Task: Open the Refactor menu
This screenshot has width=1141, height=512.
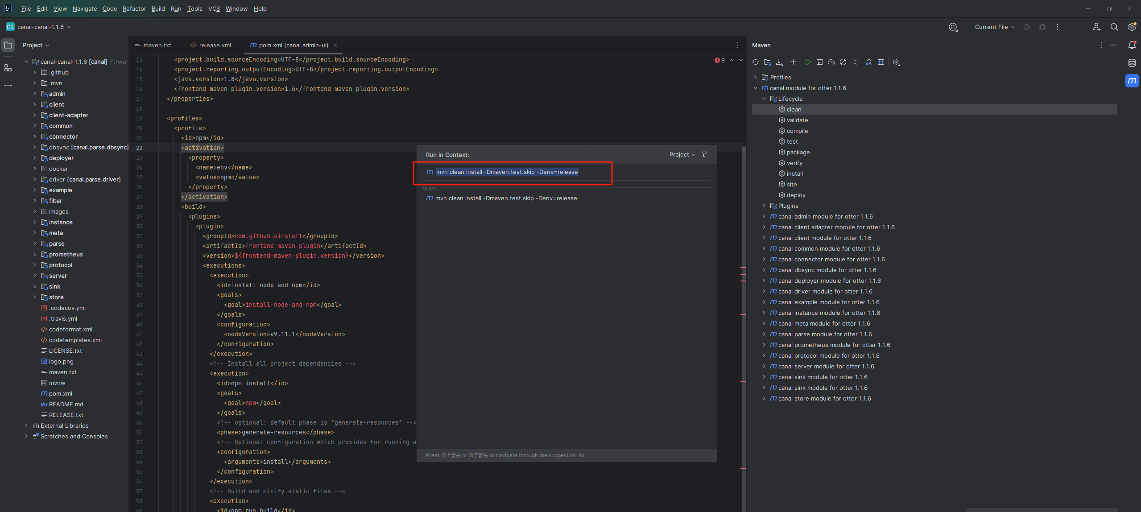Action: pos(134,8)
